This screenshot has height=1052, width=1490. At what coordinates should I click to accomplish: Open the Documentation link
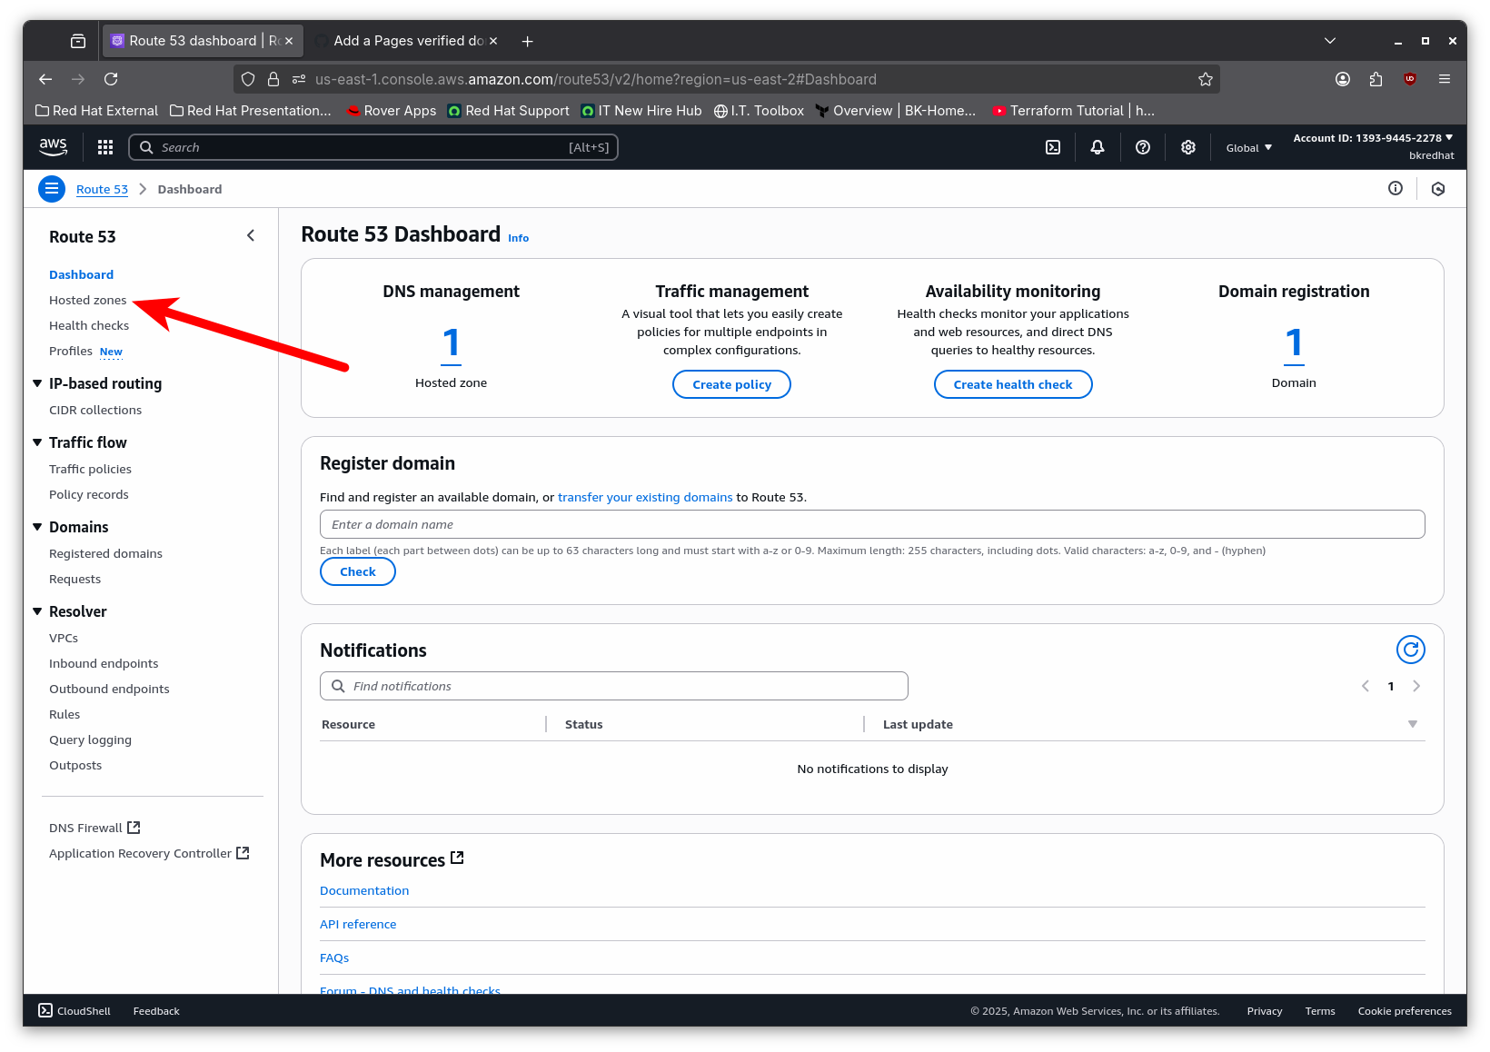coord(364,890)
